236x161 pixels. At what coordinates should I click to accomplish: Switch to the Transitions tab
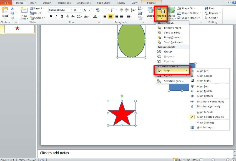click(x=64, y=3)
